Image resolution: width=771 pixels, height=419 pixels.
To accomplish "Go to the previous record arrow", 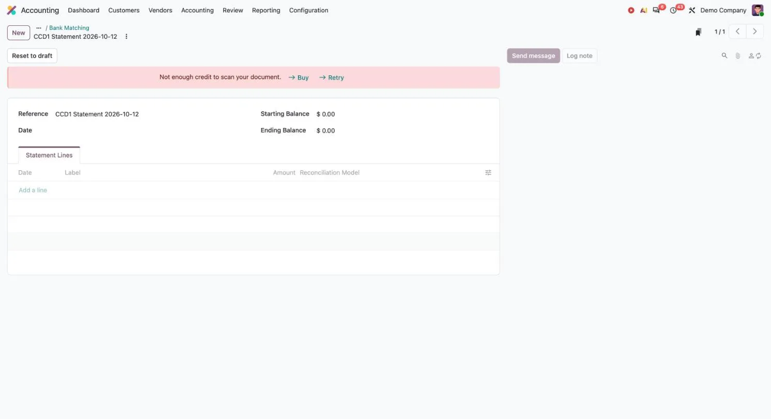I will [737, 31].
